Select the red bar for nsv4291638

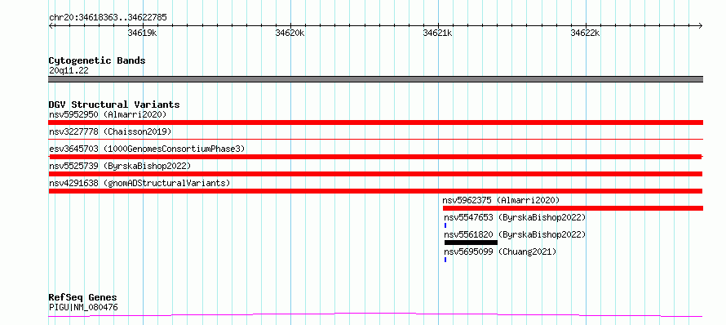(375, 191)
